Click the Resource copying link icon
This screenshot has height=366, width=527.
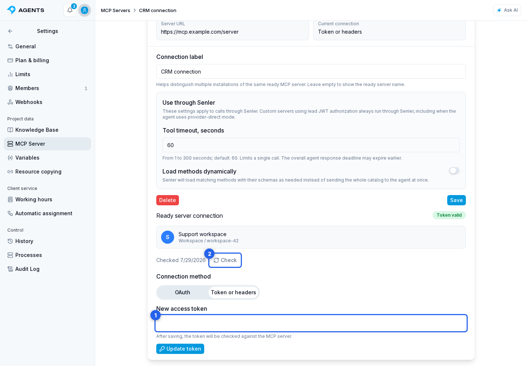pyautogui.click(x=10, y=172)
